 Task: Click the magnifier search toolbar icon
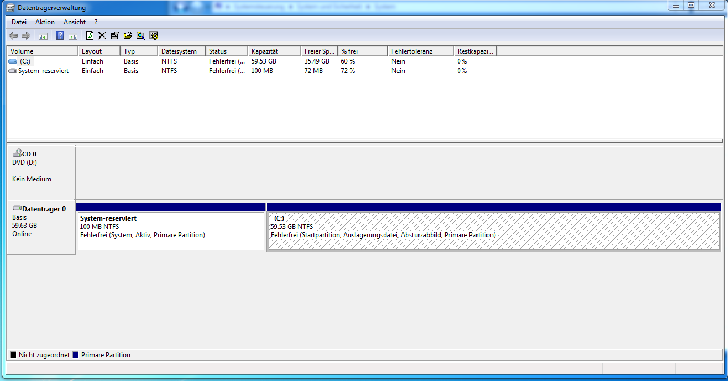pos(141,36)
